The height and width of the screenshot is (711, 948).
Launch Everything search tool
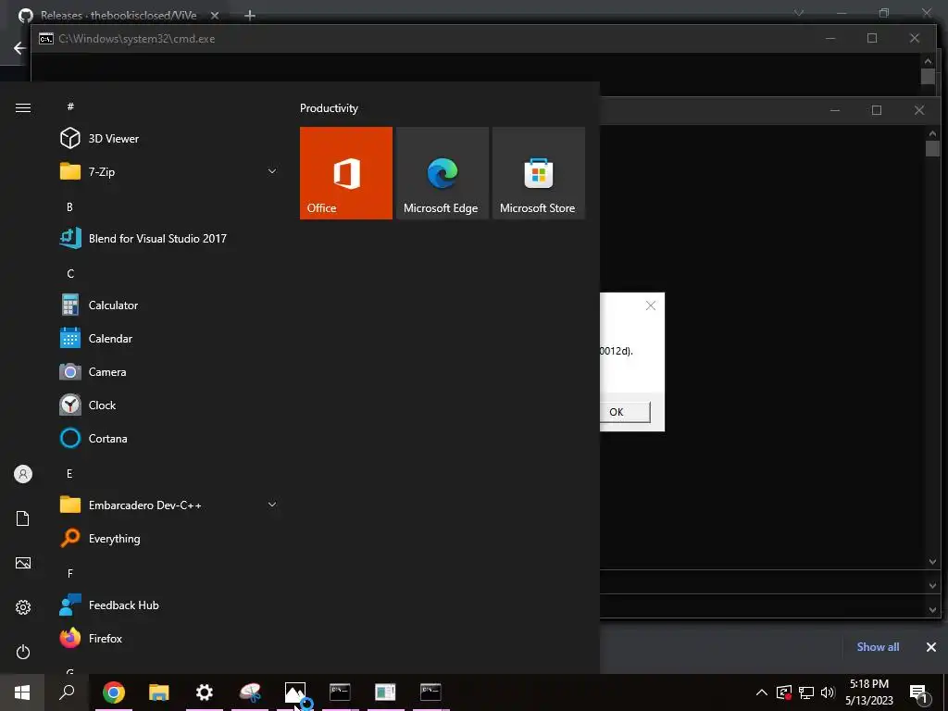[169, 538]
